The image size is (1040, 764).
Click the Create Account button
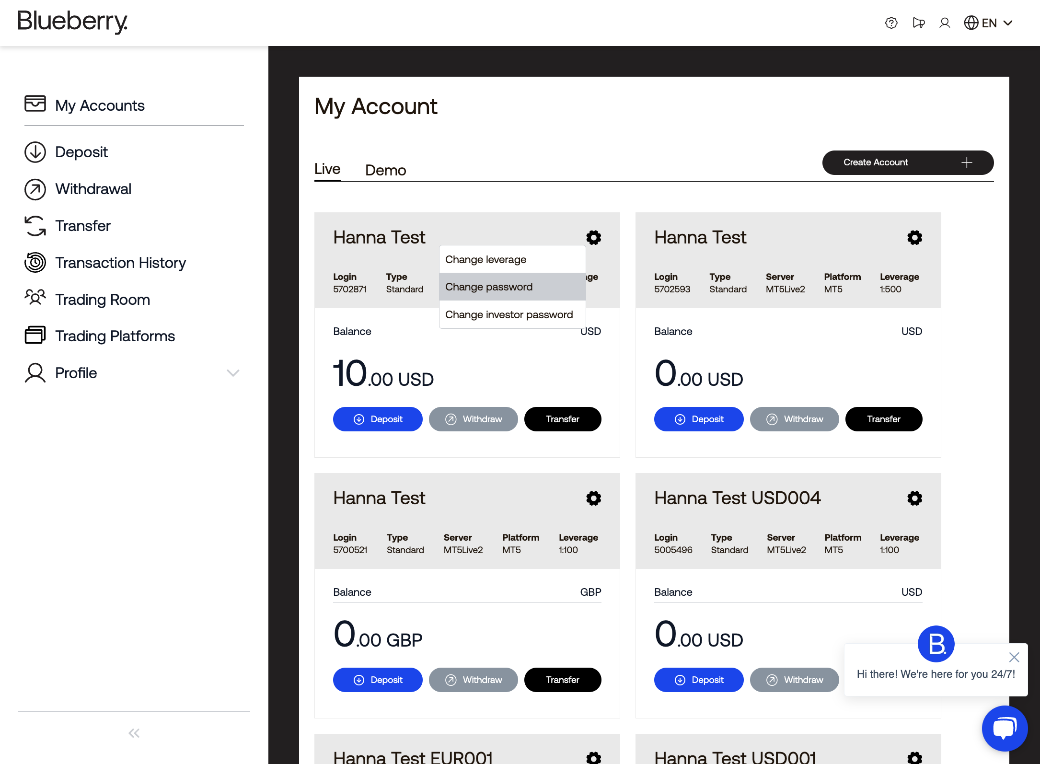click(908, 162)
